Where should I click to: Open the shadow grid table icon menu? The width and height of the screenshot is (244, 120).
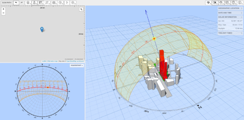[41, 3]
